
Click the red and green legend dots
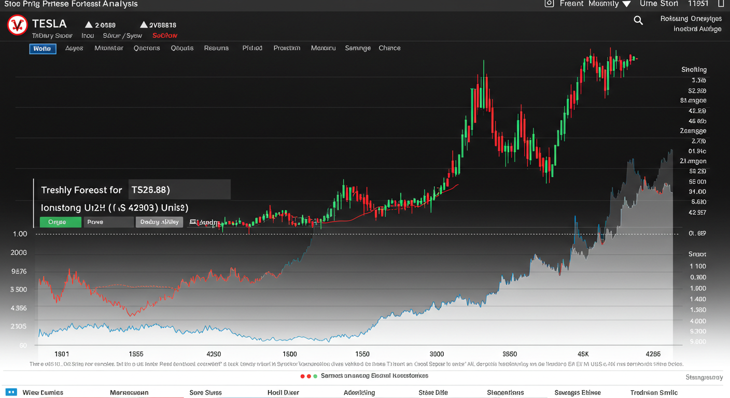309,376
